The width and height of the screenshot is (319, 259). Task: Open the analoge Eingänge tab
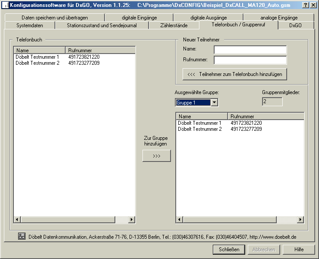tap(279, 18)
